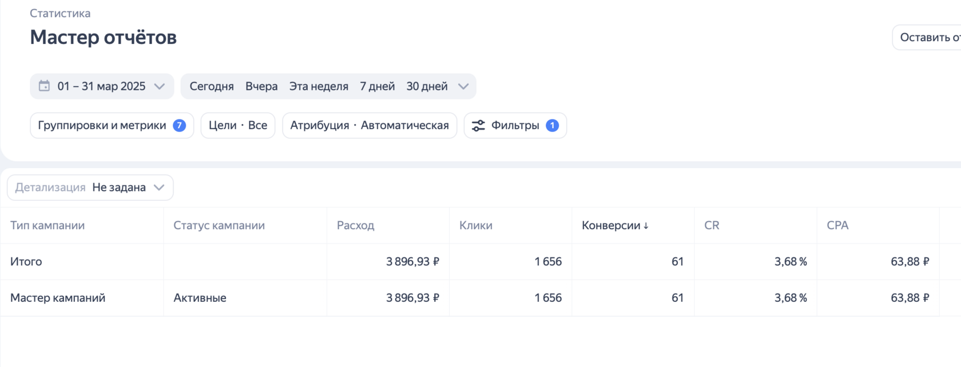
Task: Open Группировки и метрики settings
Action: pyautogui.click(x=103, y=126)
